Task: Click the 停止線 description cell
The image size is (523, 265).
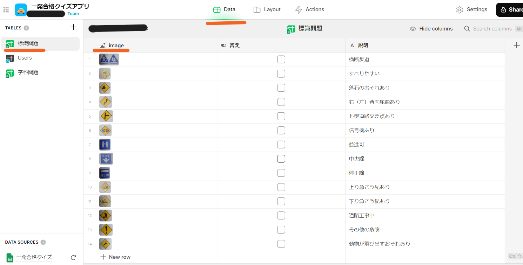Action: coord(425,173)
